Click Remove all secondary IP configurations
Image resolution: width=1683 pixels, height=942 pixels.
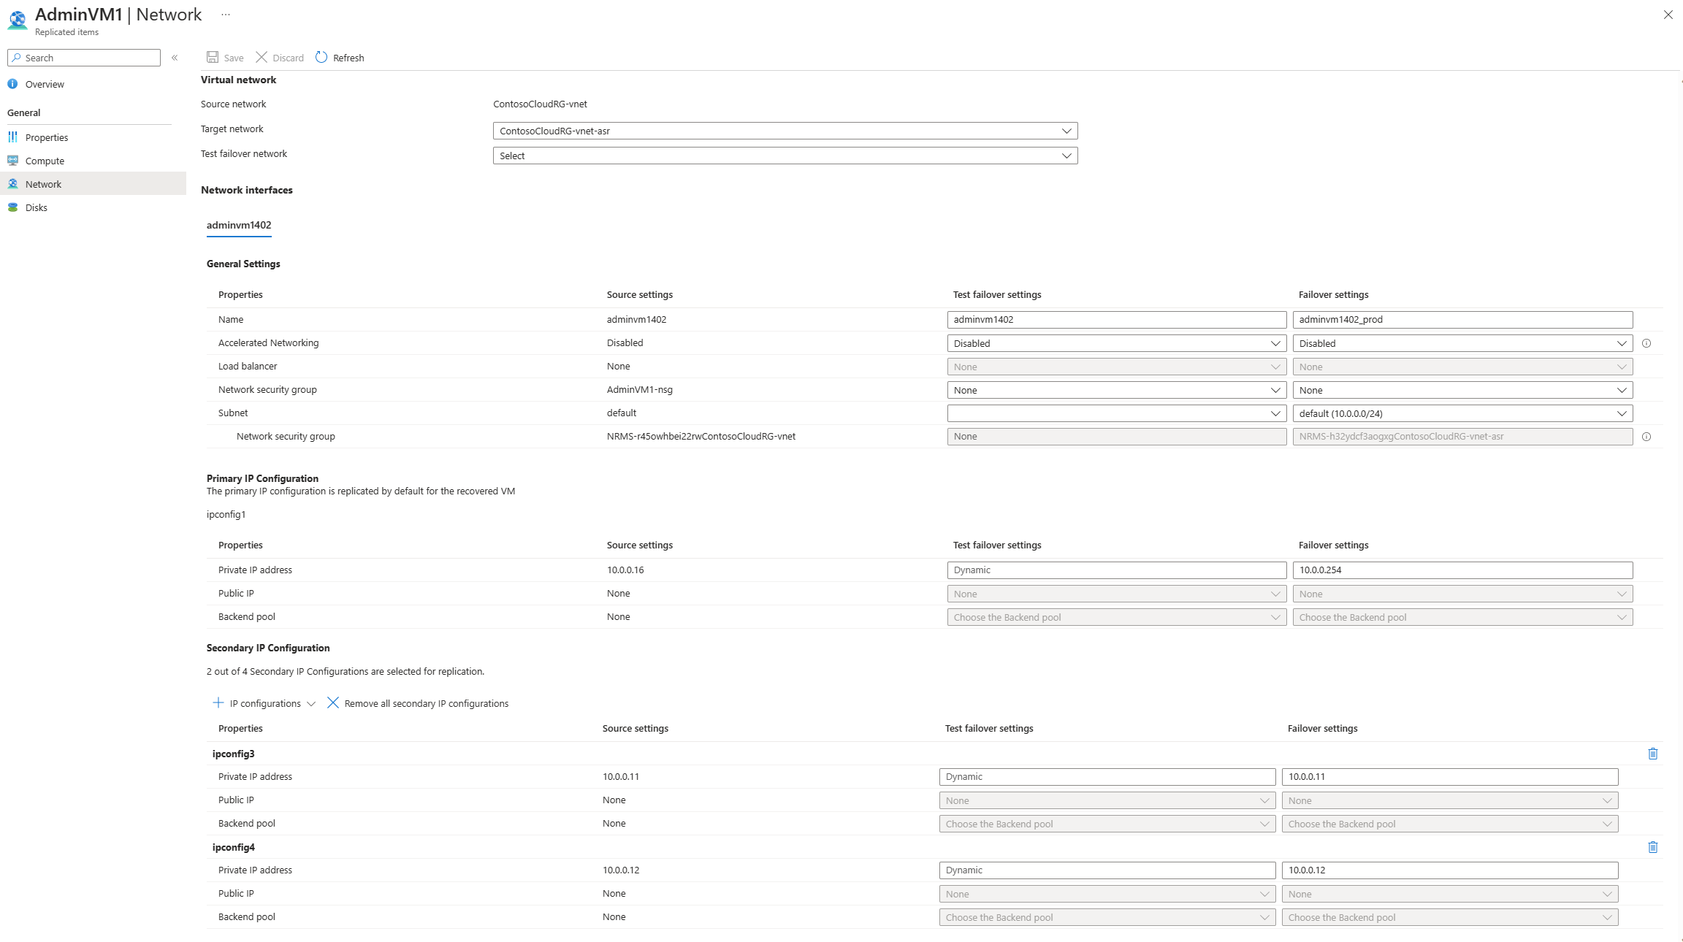pyautogui.click(x=417, y=702)
